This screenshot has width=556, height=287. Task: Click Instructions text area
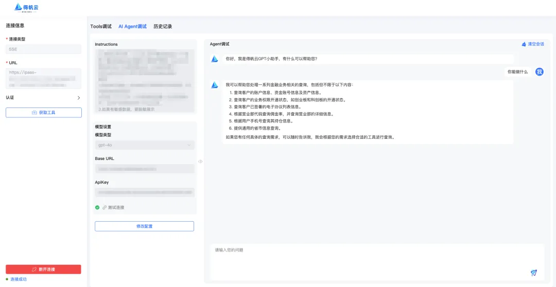click(x=145, y=81)
